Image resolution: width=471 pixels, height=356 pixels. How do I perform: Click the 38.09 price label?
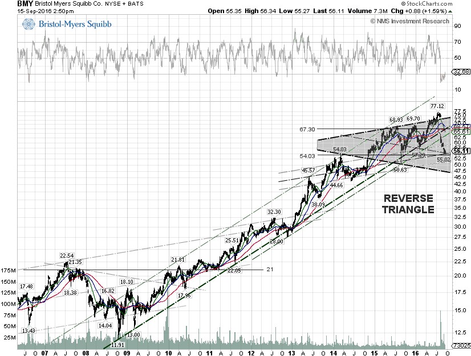318,204
